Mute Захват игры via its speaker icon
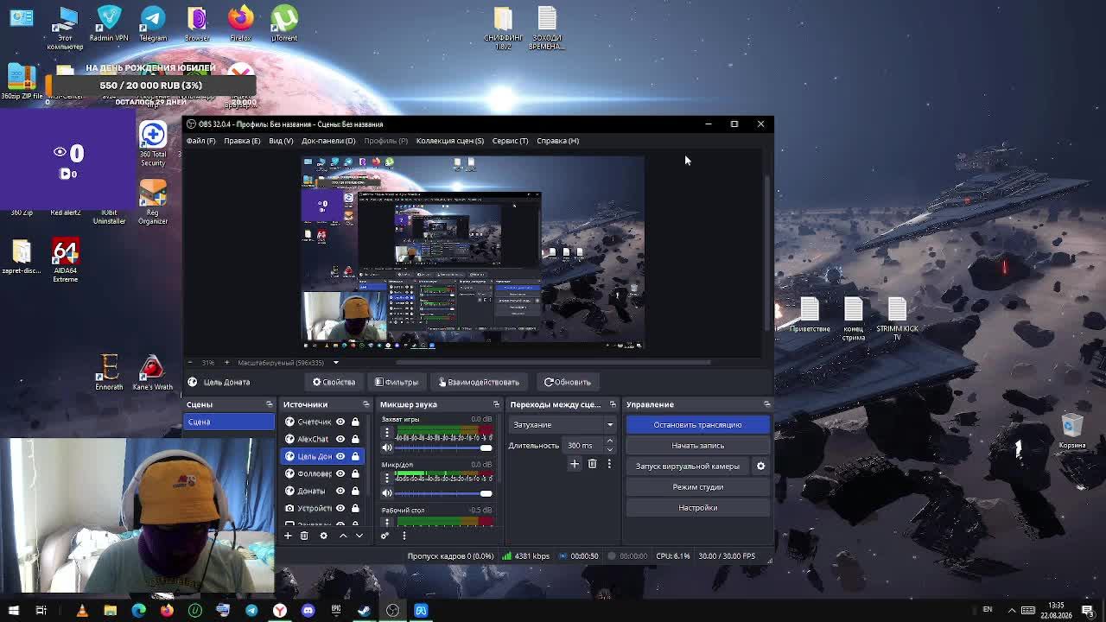The height and width of the screenshot is (622, 1106). coord(387,447)
